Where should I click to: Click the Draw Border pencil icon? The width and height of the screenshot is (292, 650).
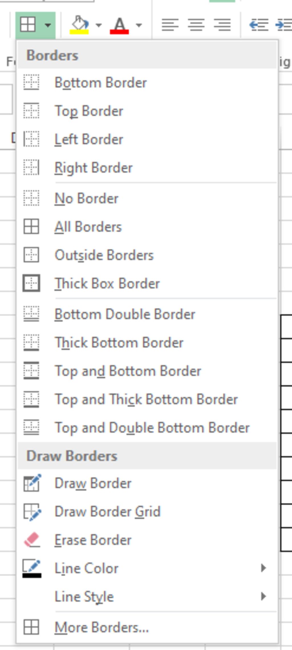point(32,483)
